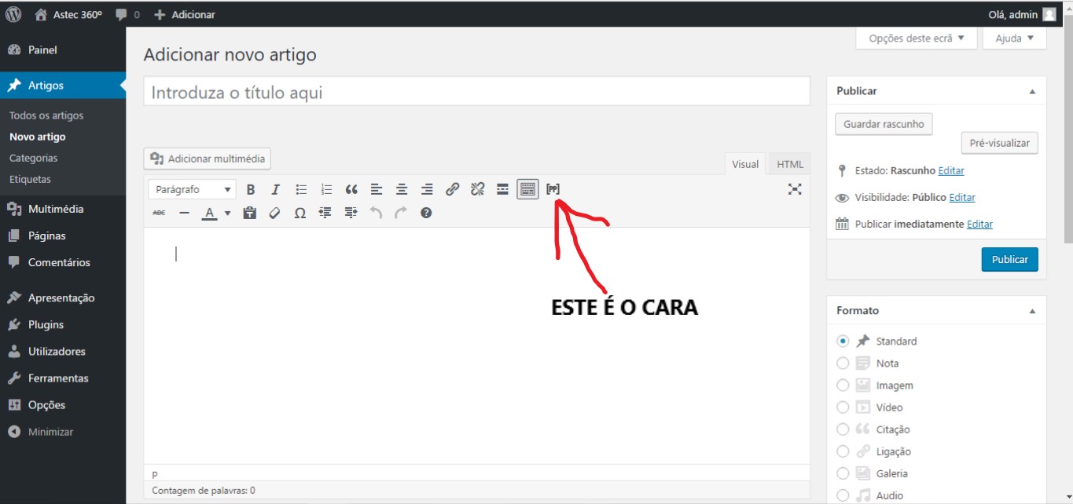Image resolution: width=1073 pixels, height=504 pixels.
Task: Switch to the HTML editor tab
Action: tap(790, 164)
